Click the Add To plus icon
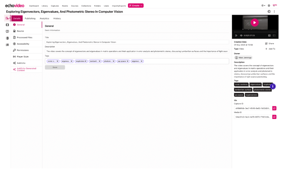Screen dimensions: 286x175 (266, 49)
